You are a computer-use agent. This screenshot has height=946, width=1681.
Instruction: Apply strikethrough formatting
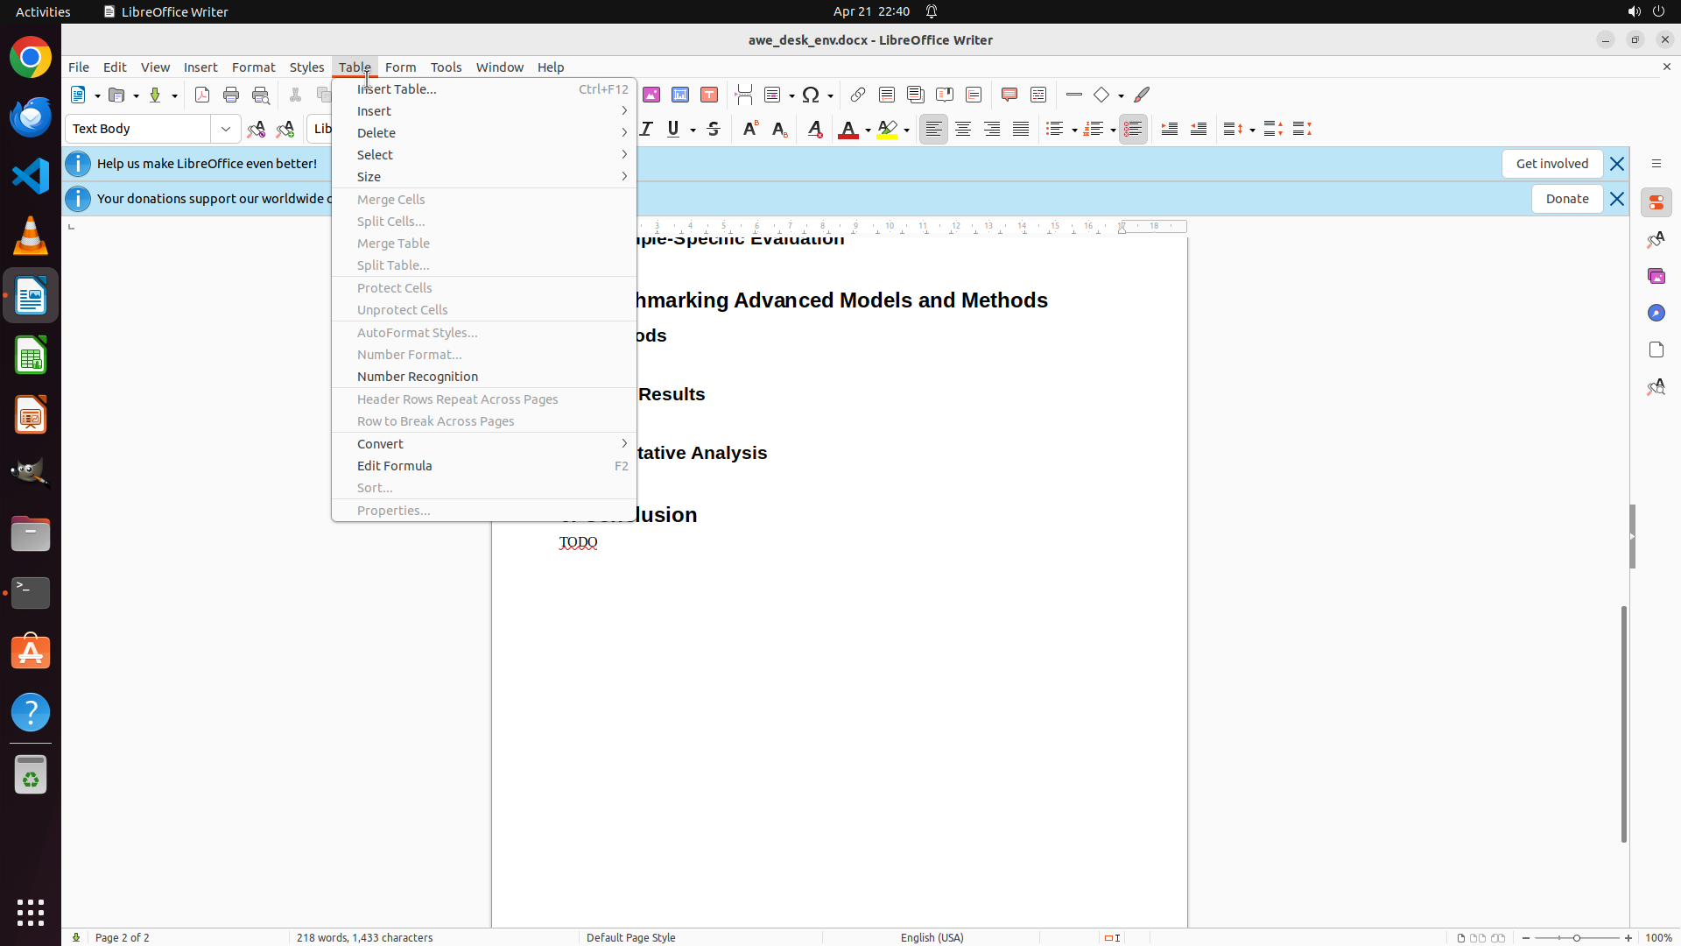click(x=714, y=129)
